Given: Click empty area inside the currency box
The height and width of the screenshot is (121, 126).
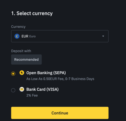Looking at the screenshot, I should tap(68, 36).
